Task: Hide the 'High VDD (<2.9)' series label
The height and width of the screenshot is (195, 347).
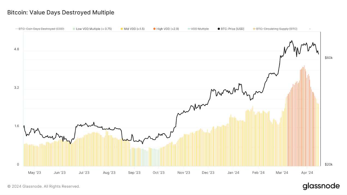Action: coord(168,29)
